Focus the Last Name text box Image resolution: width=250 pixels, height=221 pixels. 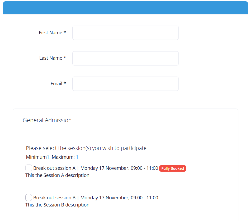[x=125, y=58]
